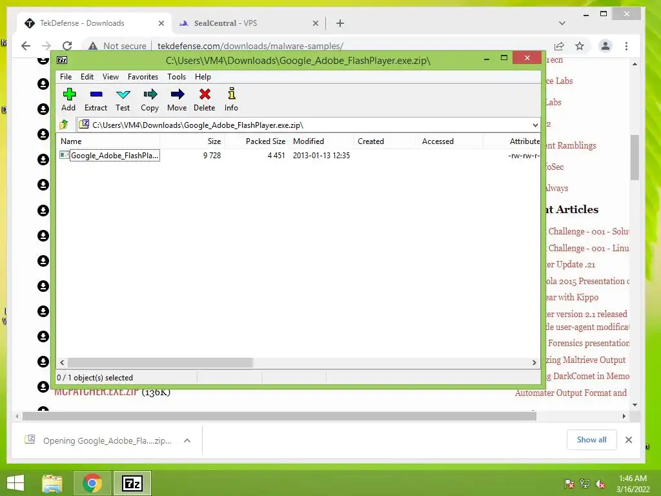The height and width of the screenshot is (496, 661).
Task: Select the Google_Adobe_FlashPla... file row
Action: (x=298, y=156)
